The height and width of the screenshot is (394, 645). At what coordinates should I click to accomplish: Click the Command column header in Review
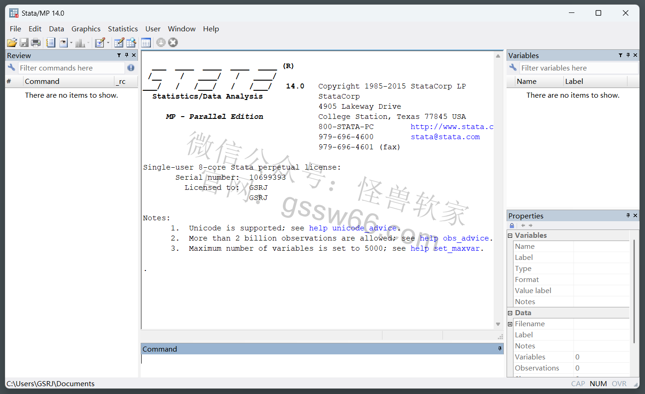(x=68, y=81)
